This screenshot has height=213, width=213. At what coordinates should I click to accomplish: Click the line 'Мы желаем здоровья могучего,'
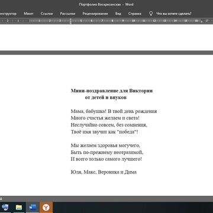(105, 146)
